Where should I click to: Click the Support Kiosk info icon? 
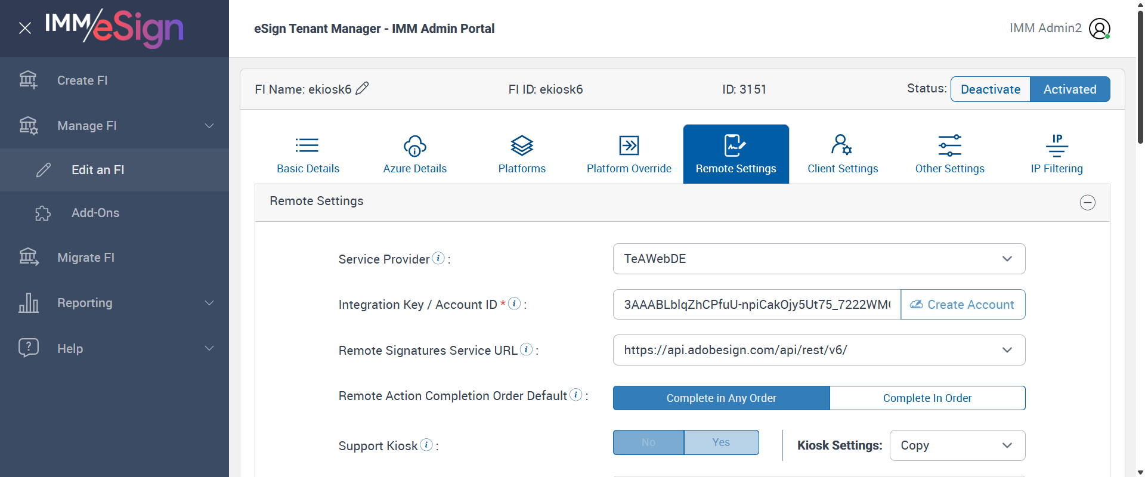(x=426, y=445)
